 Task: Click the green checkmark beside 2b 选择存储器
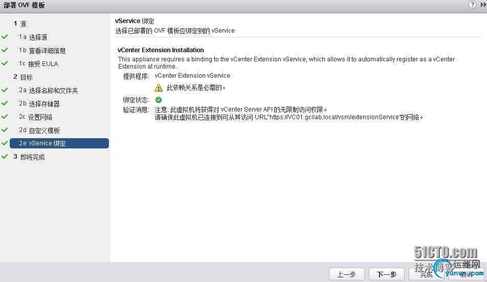[5, 103]
